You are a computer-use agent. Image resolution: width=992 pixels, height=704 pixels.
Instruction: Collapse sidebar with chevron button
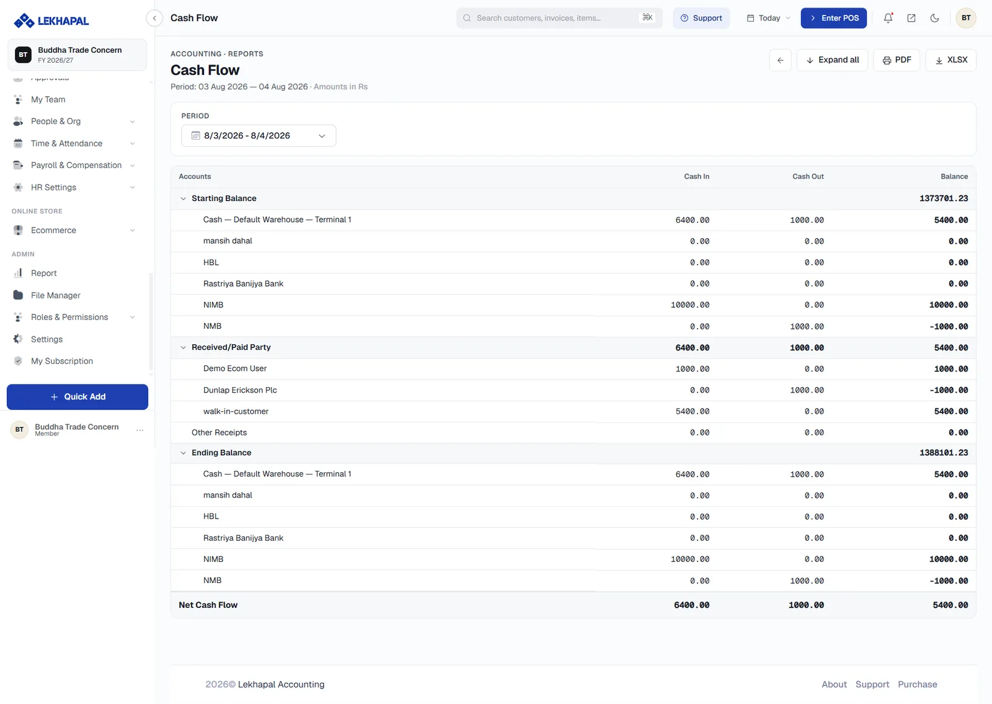pyautogui.click(x=154, y=18)
